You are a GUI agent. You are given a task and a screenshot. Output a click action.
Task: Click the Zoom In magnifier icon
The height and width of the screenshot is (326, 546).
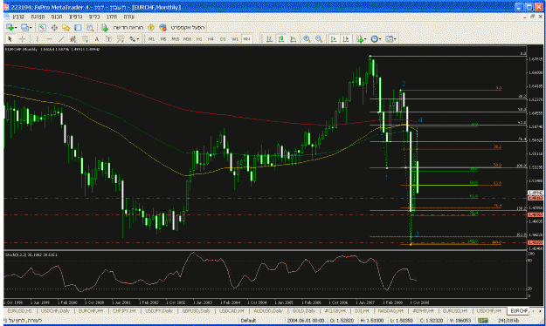(307, 39)
